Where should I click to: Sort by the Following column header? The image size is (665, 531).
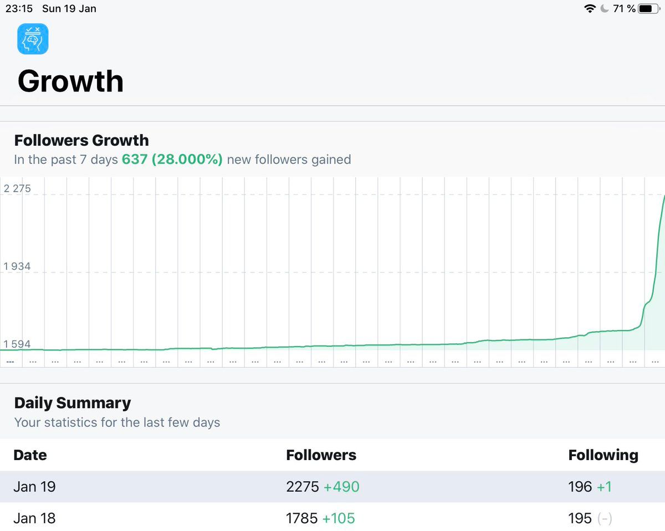click(x=603, y=455)
